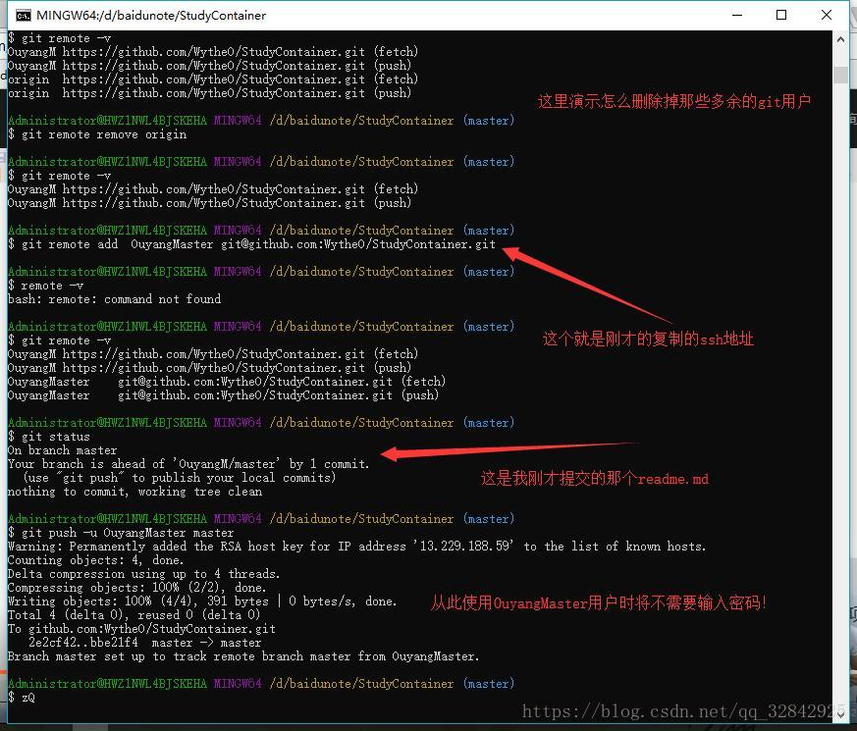
Task: Minimize the MINGW64 terminal window
Action: tap(737, 16)
